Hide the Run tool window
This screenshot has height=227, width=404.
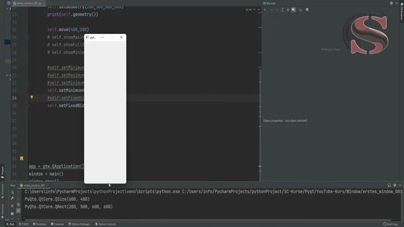point(400,185)
